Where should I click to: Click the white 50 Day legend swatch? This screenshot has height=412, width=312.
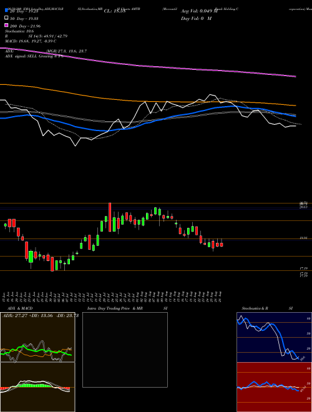[6, 18]
